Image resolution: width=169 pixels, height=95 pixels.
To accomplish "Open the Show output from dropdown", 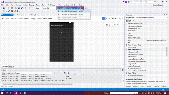I will point(33,73).
